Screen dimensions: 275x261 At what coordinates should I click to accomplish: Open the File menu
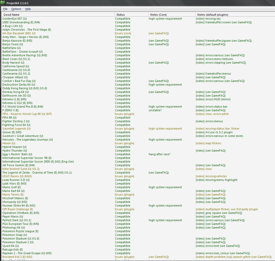coord(5,9)
